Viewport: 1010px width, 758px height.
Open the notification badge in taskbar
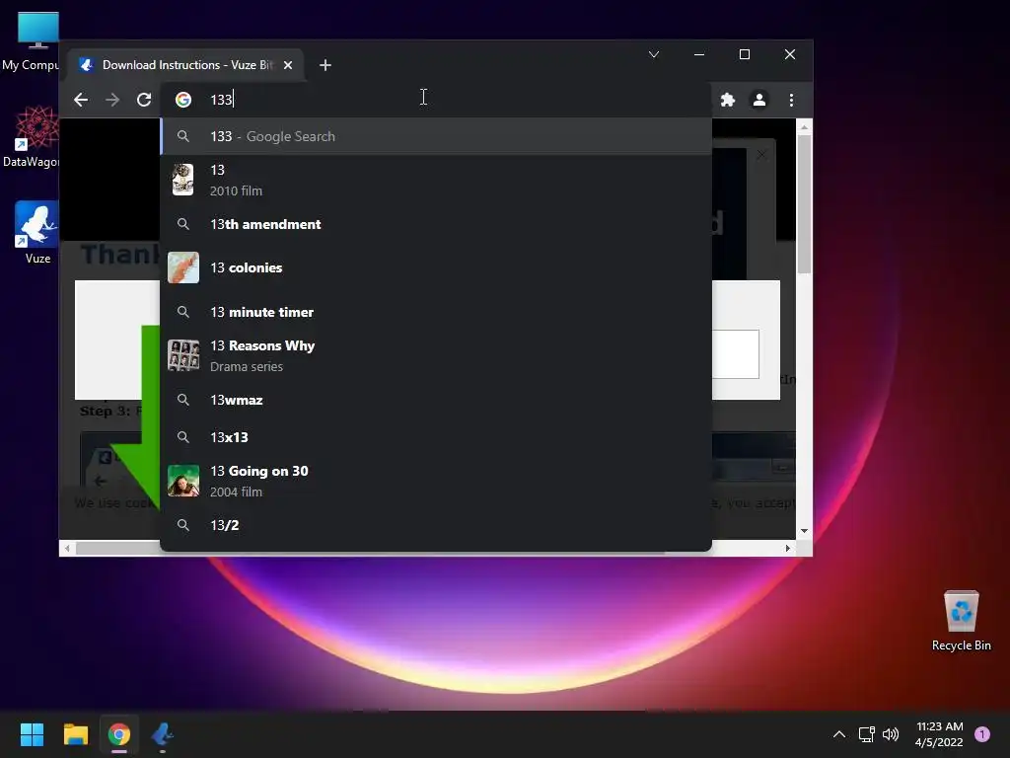(x=982, y=734)
